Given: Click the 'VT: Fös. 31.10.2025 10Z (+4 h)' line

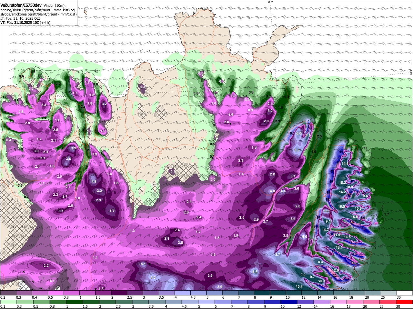Looking at the screenshot, I should point(25,23).
